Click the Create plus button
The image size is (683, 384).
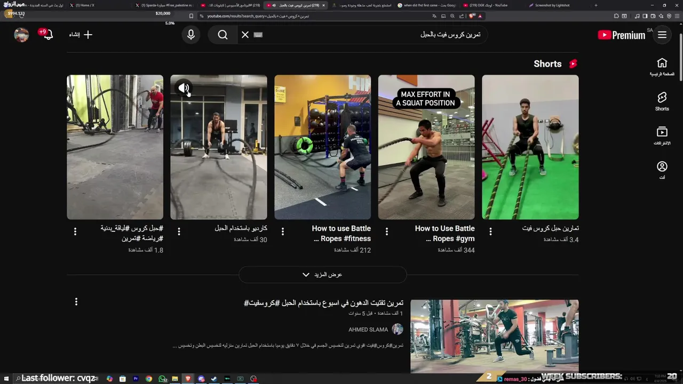81,35
